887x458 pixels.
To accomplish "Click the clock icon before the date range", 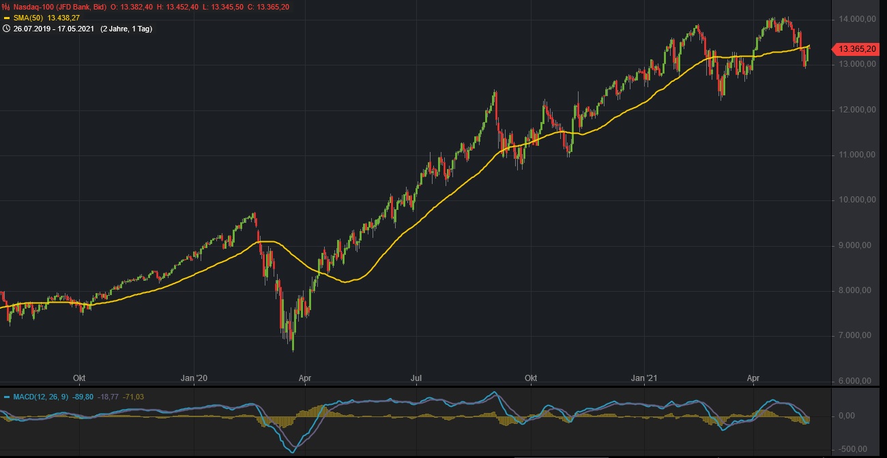I will click(x=6, y=29).
